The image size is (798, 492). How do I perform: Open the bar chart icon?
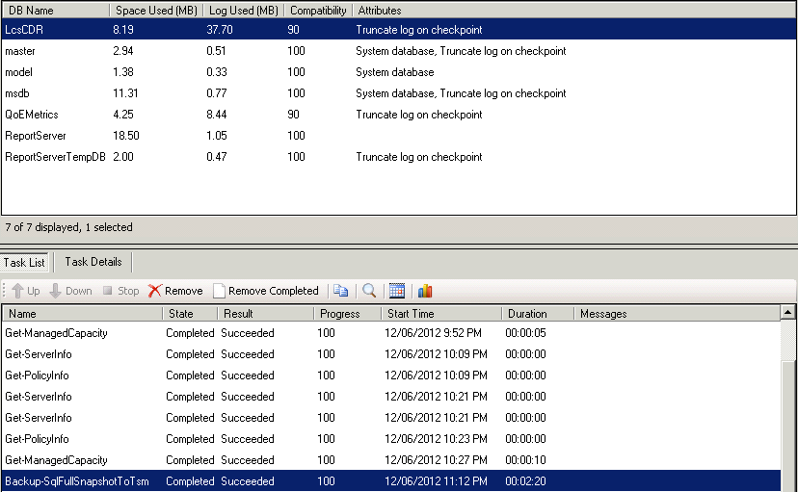(425, 291)
